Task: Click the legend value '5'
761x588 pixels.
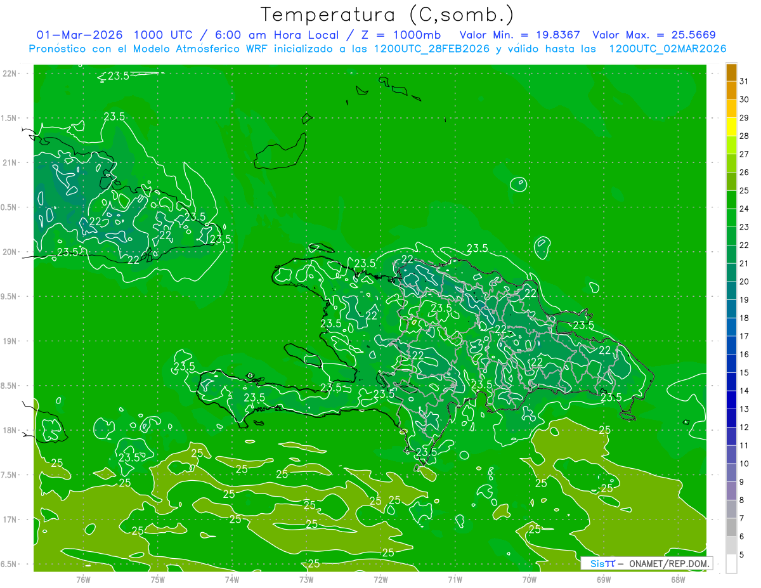Action: coord(742,555)
